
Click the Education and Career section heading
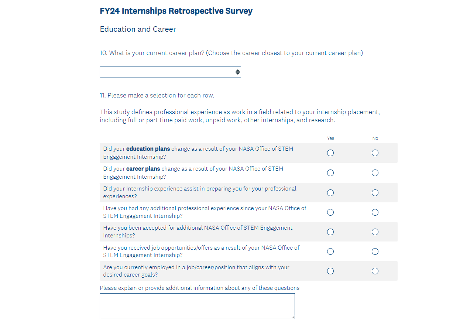138,29
